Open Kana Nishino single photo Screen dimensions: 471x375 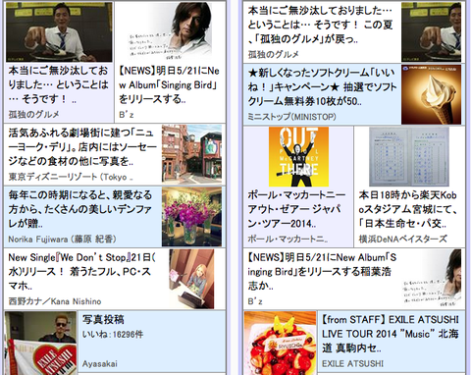[191, 279]
